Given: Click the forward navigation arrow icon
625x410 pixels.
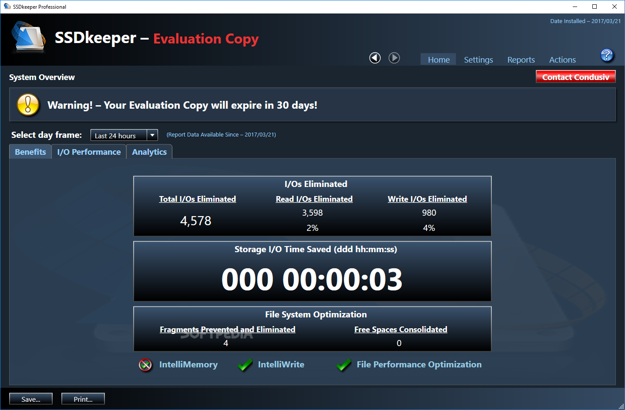Looking at the screenshot, I should (x=394, y=58).
